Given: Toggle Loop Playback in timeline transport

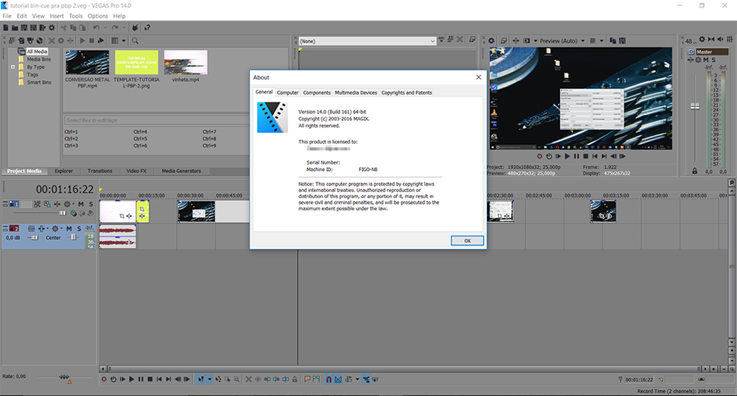Looking at the screenshot, I should pyautogui.click(x=113, y=379).
